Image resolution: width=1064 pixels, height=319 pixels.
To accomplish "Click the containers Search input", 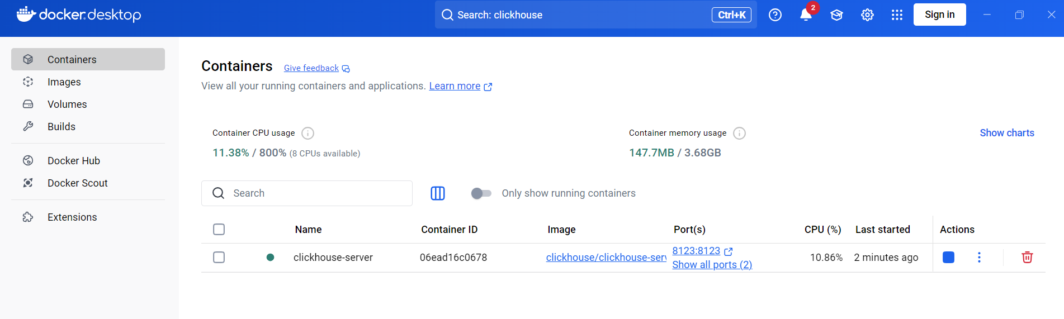I will (307, 193).
